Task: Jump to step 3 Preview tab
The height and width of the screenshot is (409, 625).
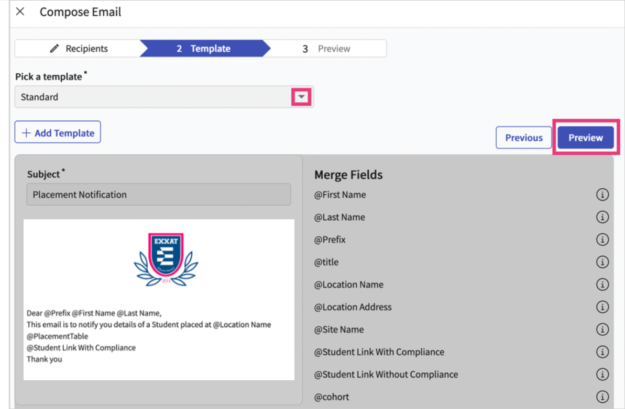Action: click(327, 49)
